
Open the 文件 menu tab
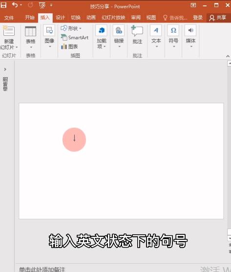tap(9, 18)
